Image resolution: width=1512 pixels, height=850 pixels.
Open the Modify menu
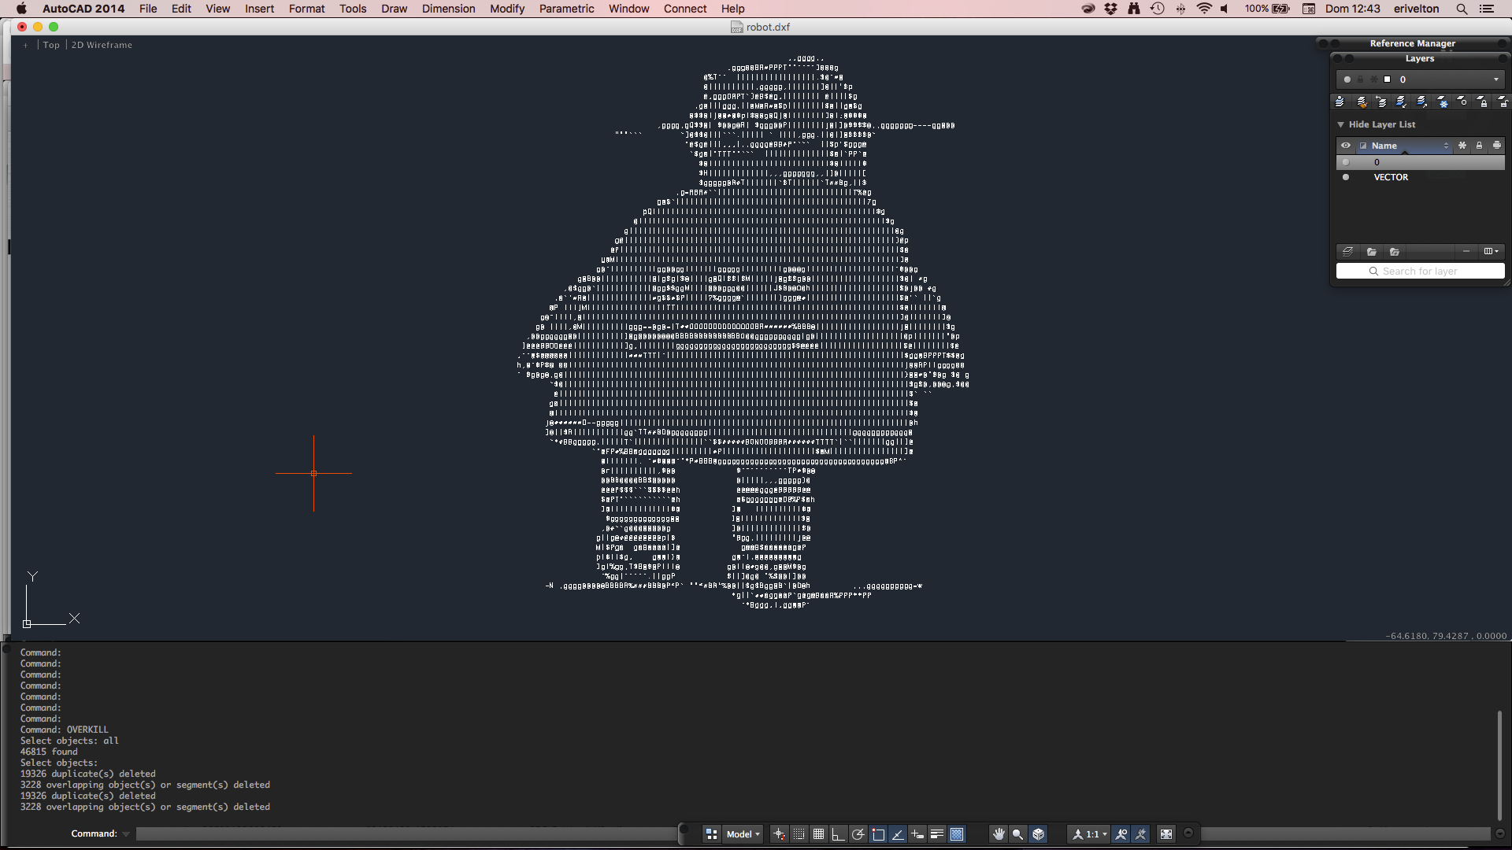(x=507, y=9)
